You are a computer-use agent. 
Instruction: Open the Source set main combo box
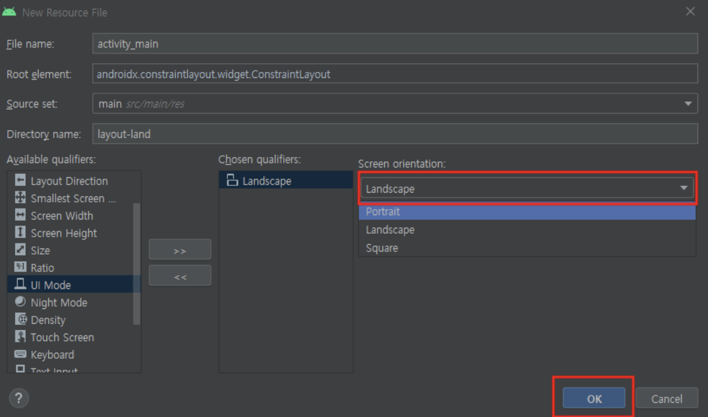pos(395,104)
